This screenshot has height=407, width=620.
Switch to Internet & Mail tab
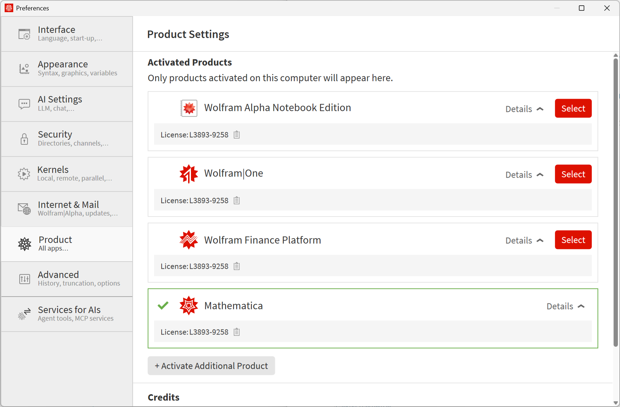coord(67,209)
